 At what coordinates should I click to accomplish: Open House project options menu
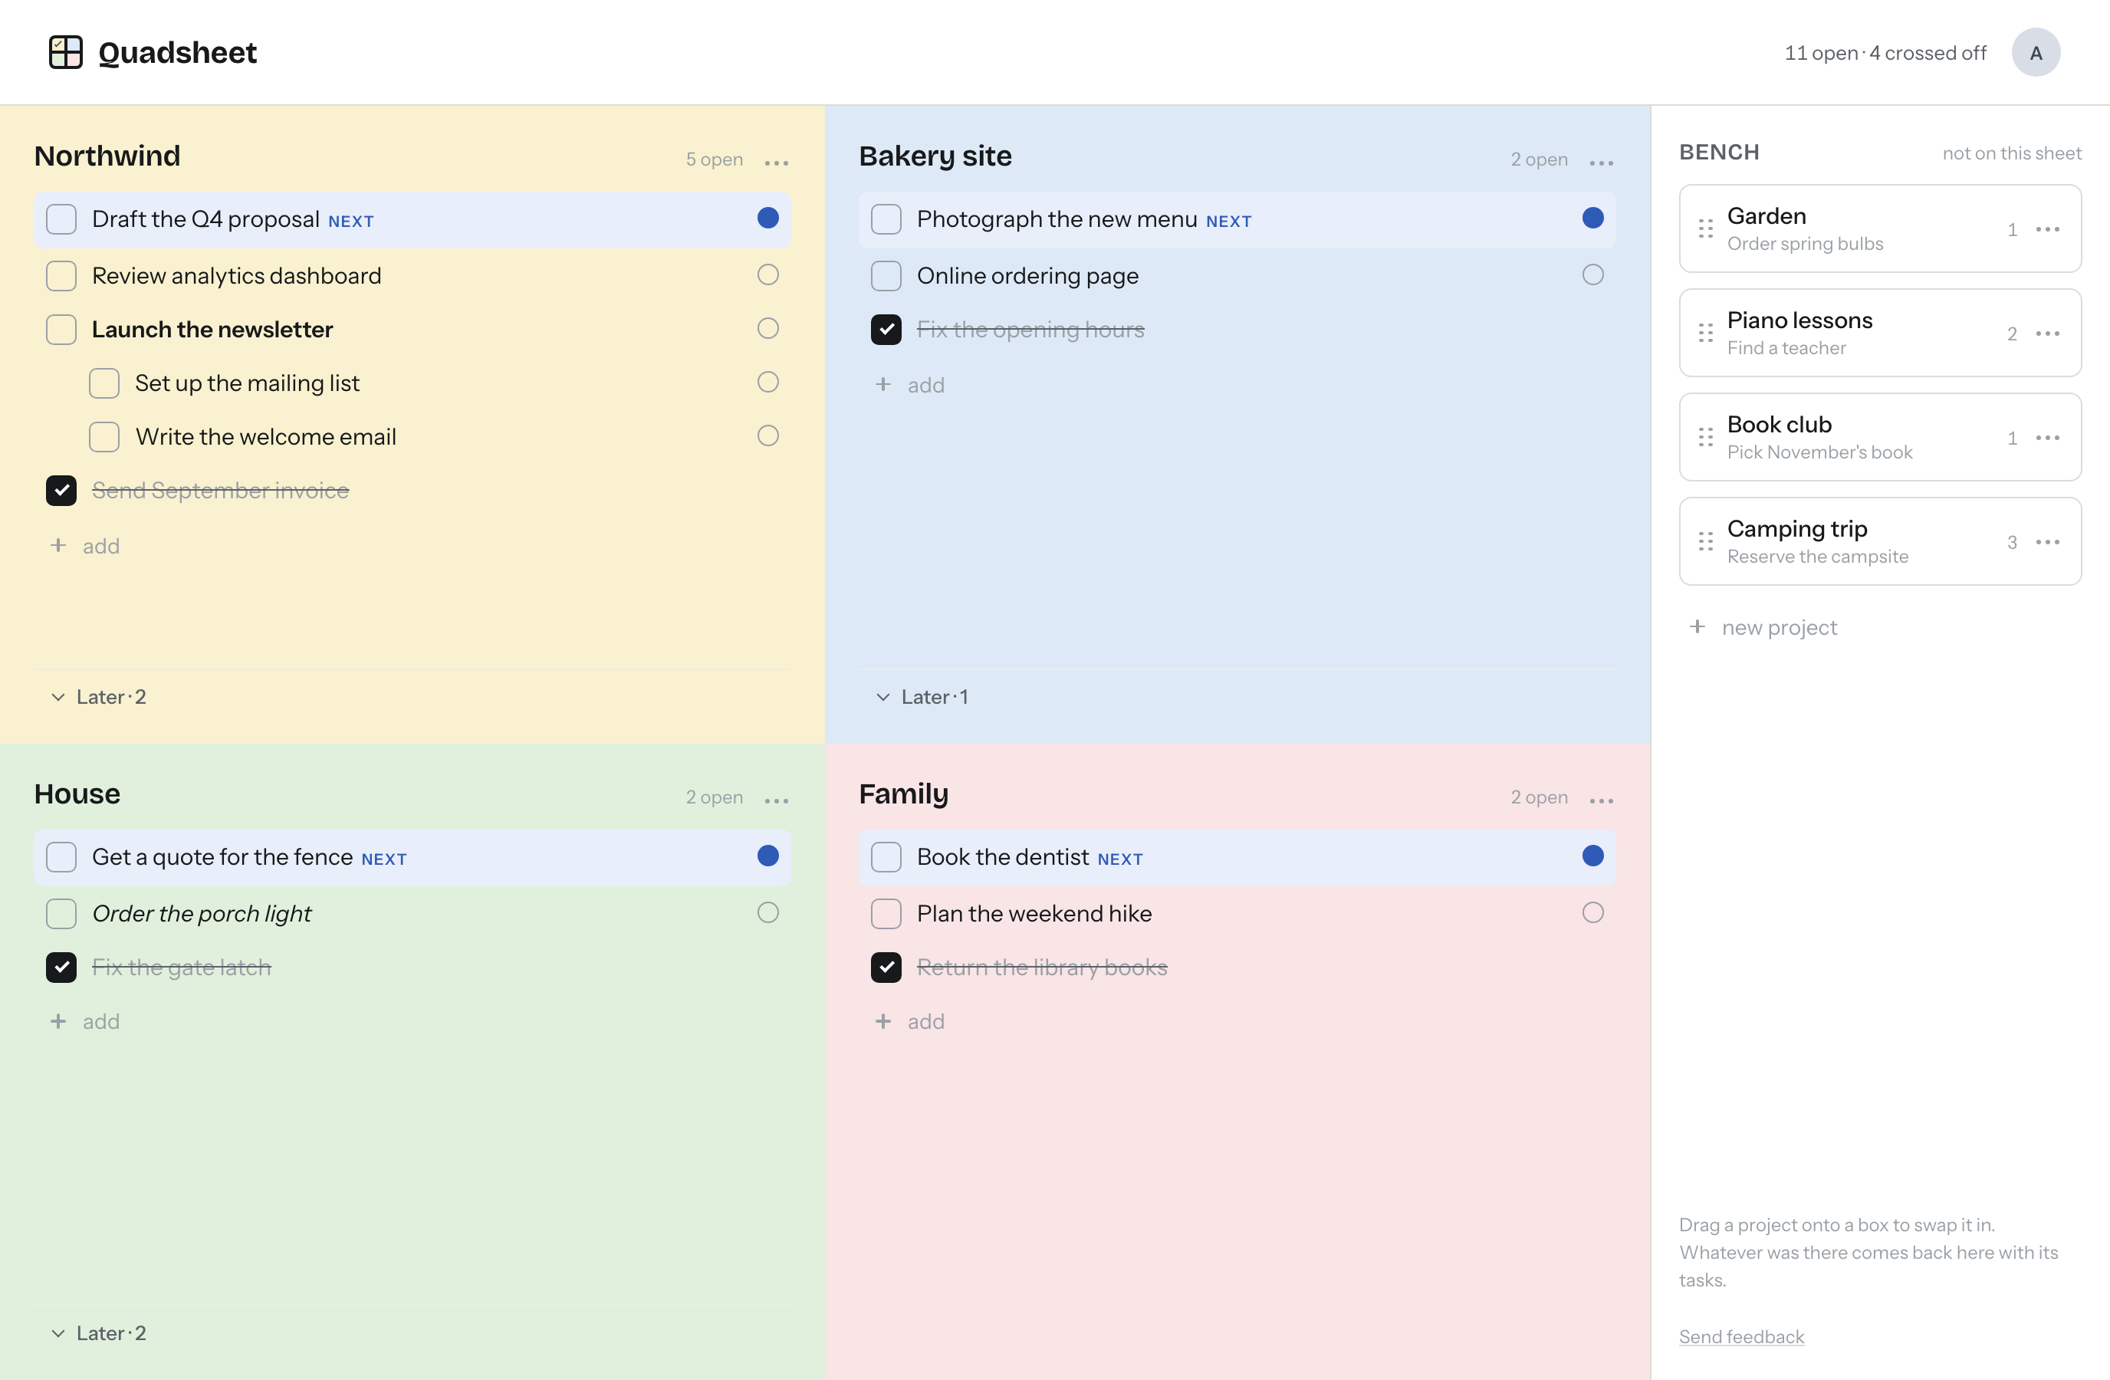tap(776, 800)
